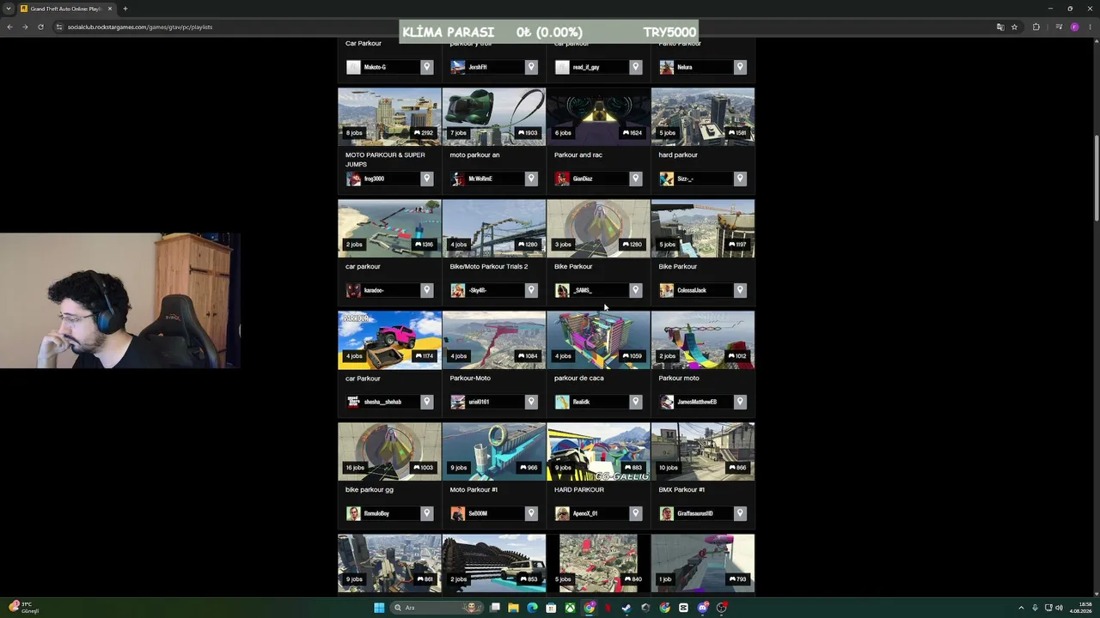Open the weather widget on the taskbar
The image size is (1100, 618).
(x=23, y=608)
